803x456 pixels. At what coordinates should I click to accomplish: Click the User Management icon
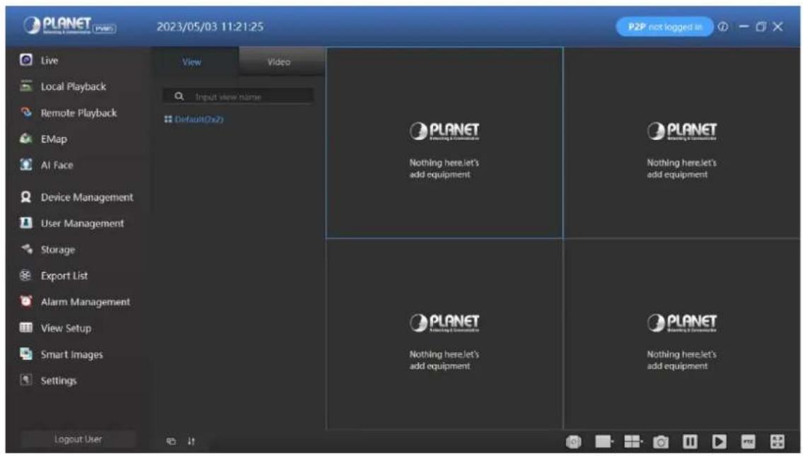(26, 223)
